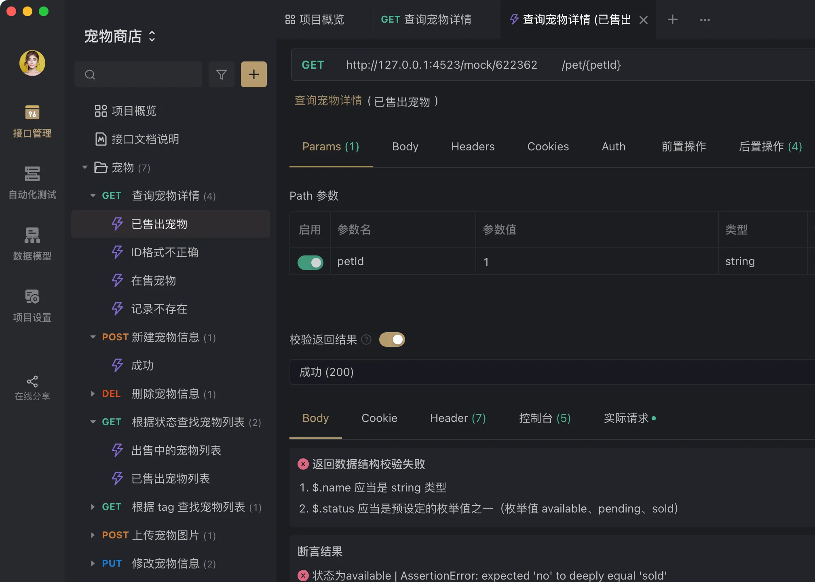Screen dimensions: 815x582
Task: Click the plus icon to add a new API
Action: click(x=253, y=74)
